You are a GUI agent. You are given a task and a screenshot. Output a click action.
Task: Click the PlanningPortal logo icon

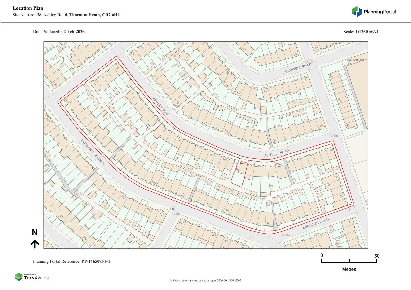357,12
